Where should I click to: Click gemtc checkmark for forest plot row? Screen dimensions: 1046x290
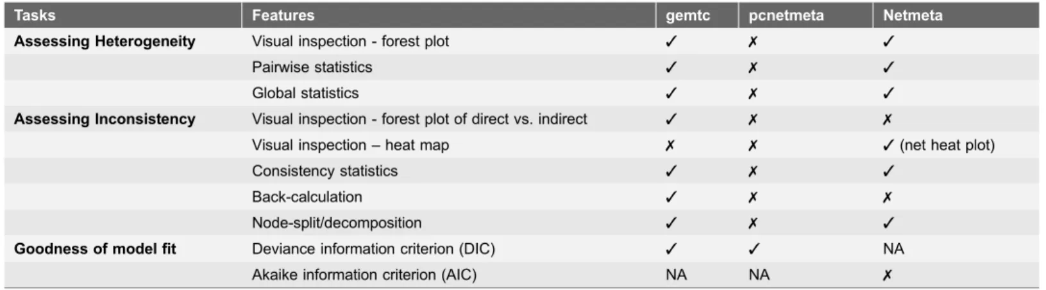[671, 42]
